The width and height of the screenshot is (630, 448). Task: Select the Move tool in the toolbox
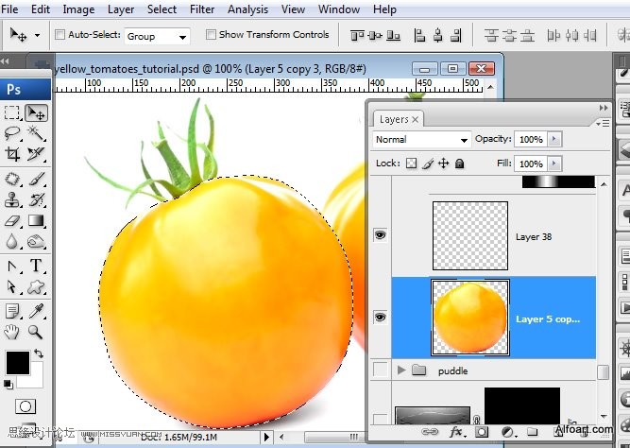click(36, 113)
